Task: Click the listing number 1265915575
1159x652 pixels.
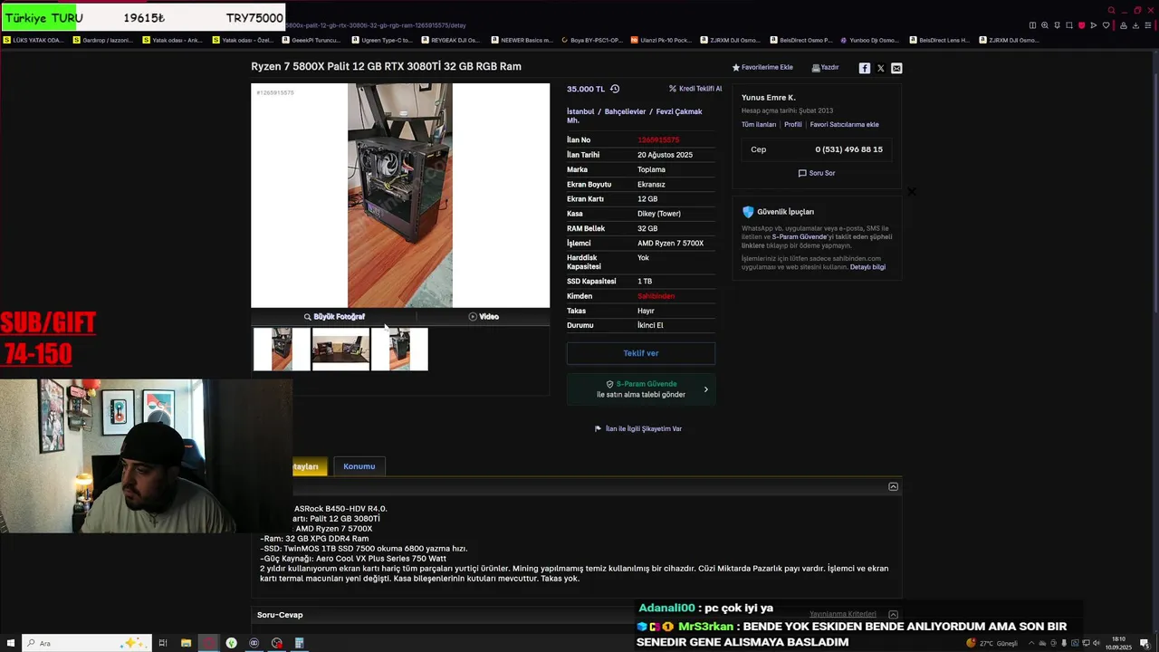Action: [658, 140]
